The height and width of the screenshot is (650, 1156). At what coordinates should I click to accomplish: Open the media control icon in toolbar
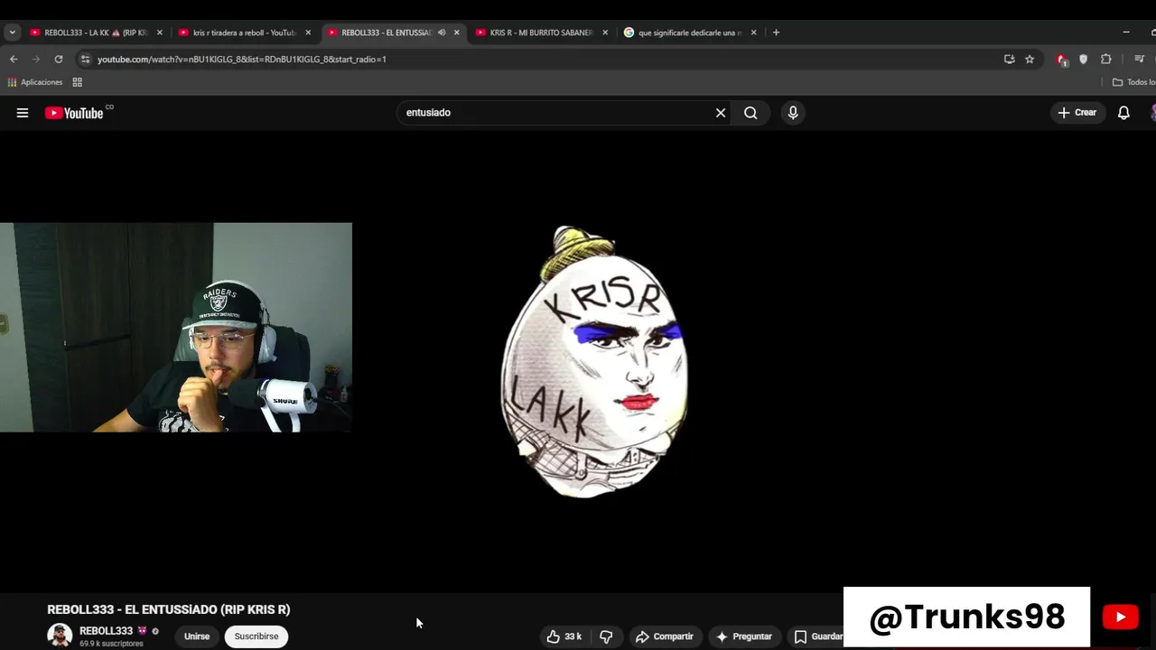click(x=1139, y=59)
